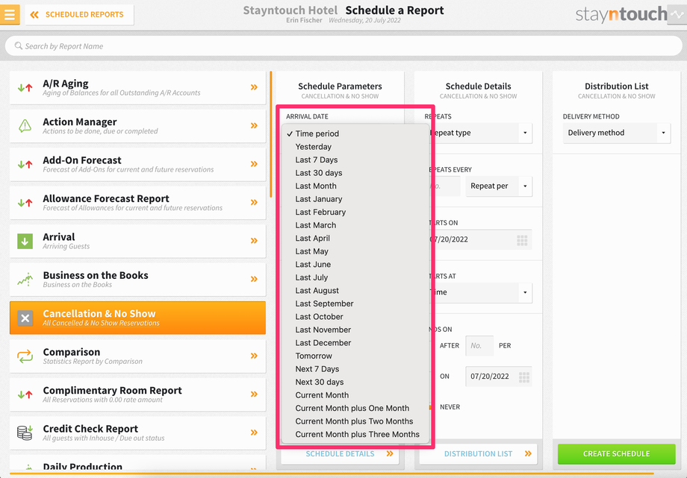The height and width of the screenshot is (478, 687).
Task: Expand Complimentary Room Report chevron
Action: 254,394
